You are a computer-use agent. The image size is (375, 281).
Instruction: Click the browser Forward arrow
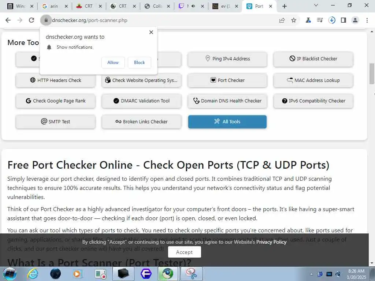pos(20,20)
